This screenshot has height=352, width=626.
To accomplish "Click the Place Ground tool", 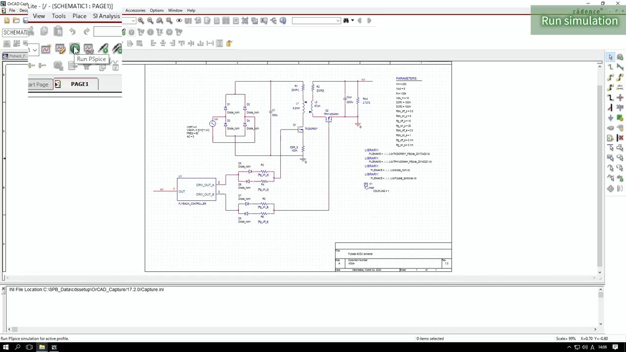I will pos(610,117).
